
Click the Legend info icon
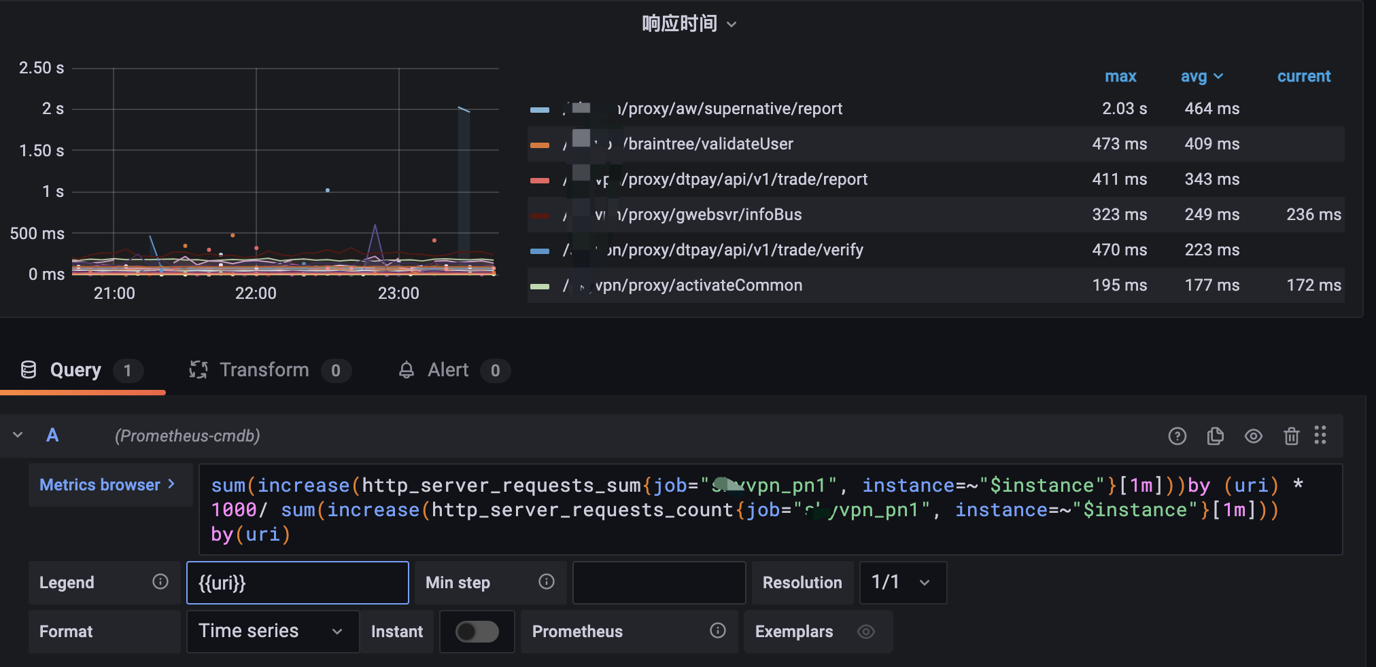tap(160, 581)
